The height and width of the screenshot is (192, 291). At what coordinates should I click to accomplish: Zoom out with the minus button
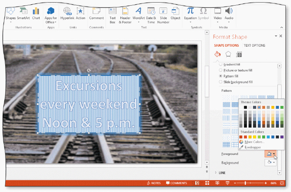pos(235,183)
